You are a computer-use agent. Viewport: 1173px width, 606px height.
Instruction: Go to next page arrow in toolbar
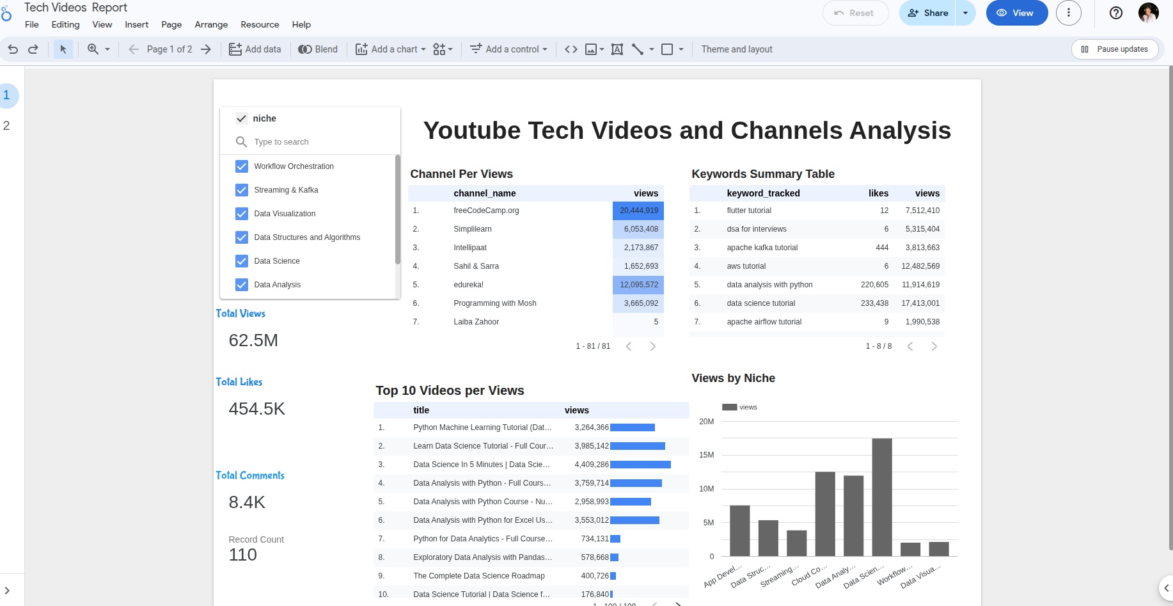(206, 49)
